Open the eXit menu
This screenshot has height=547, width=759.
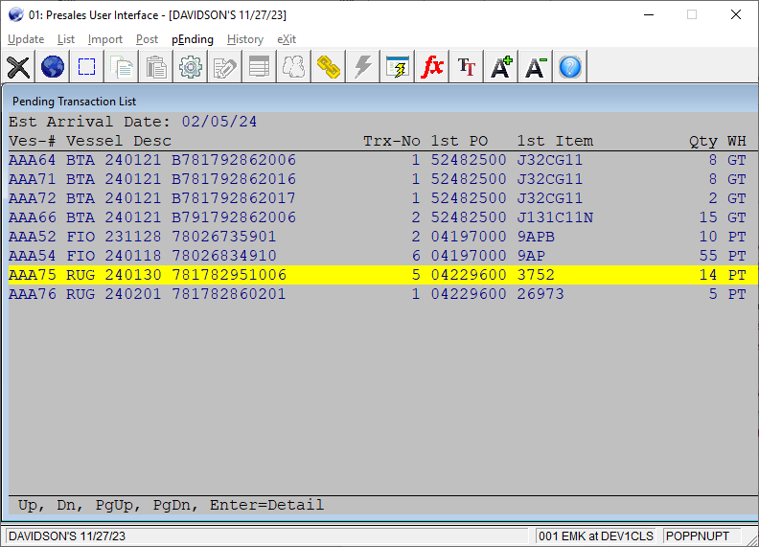tap(287, 39)
